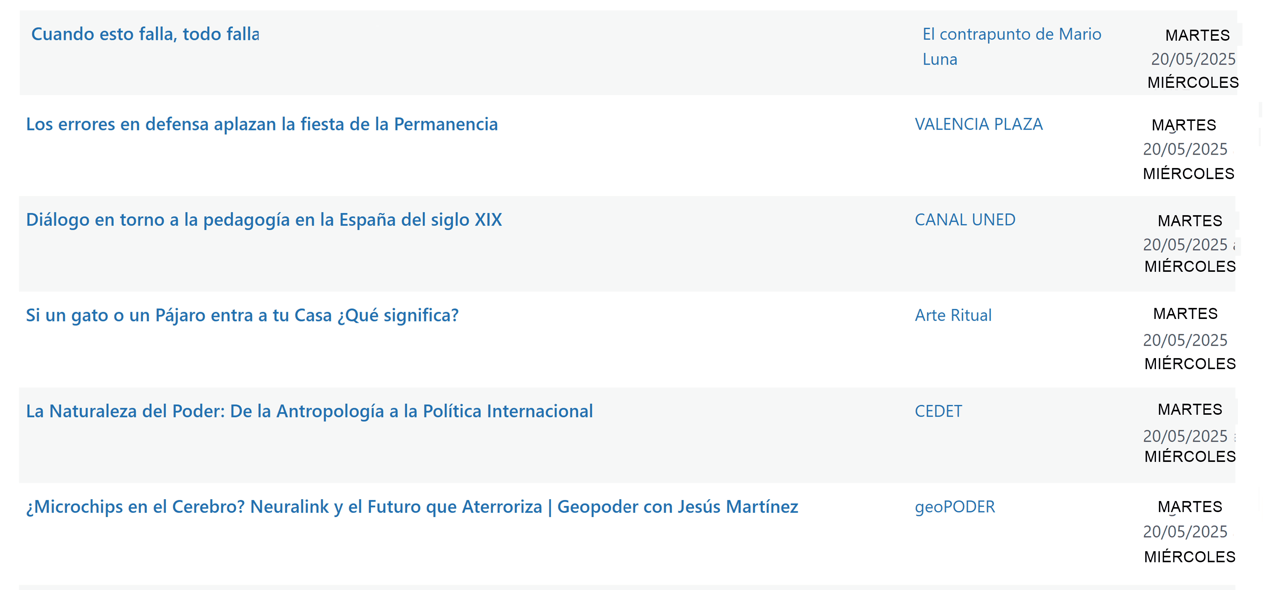
Task: Open 'Los errores en defensa aplazan la fiesta' article
Action: point(262,124)
